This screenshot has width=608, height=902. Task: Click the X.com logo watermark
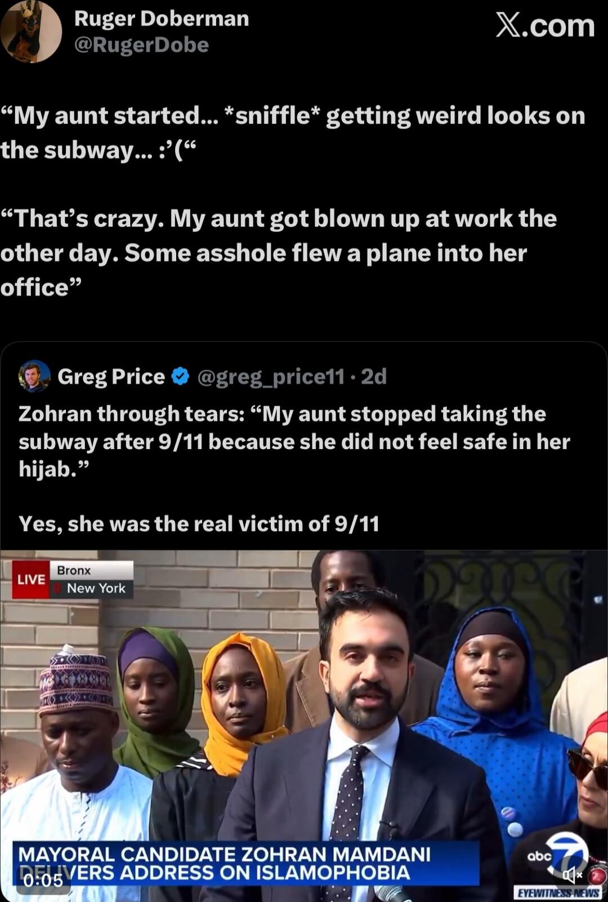[544, 26]
